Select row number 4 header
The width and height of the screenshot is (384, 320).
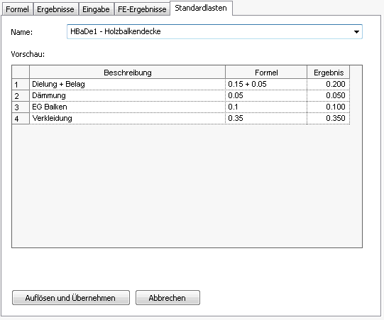click(x=21, y=118)
